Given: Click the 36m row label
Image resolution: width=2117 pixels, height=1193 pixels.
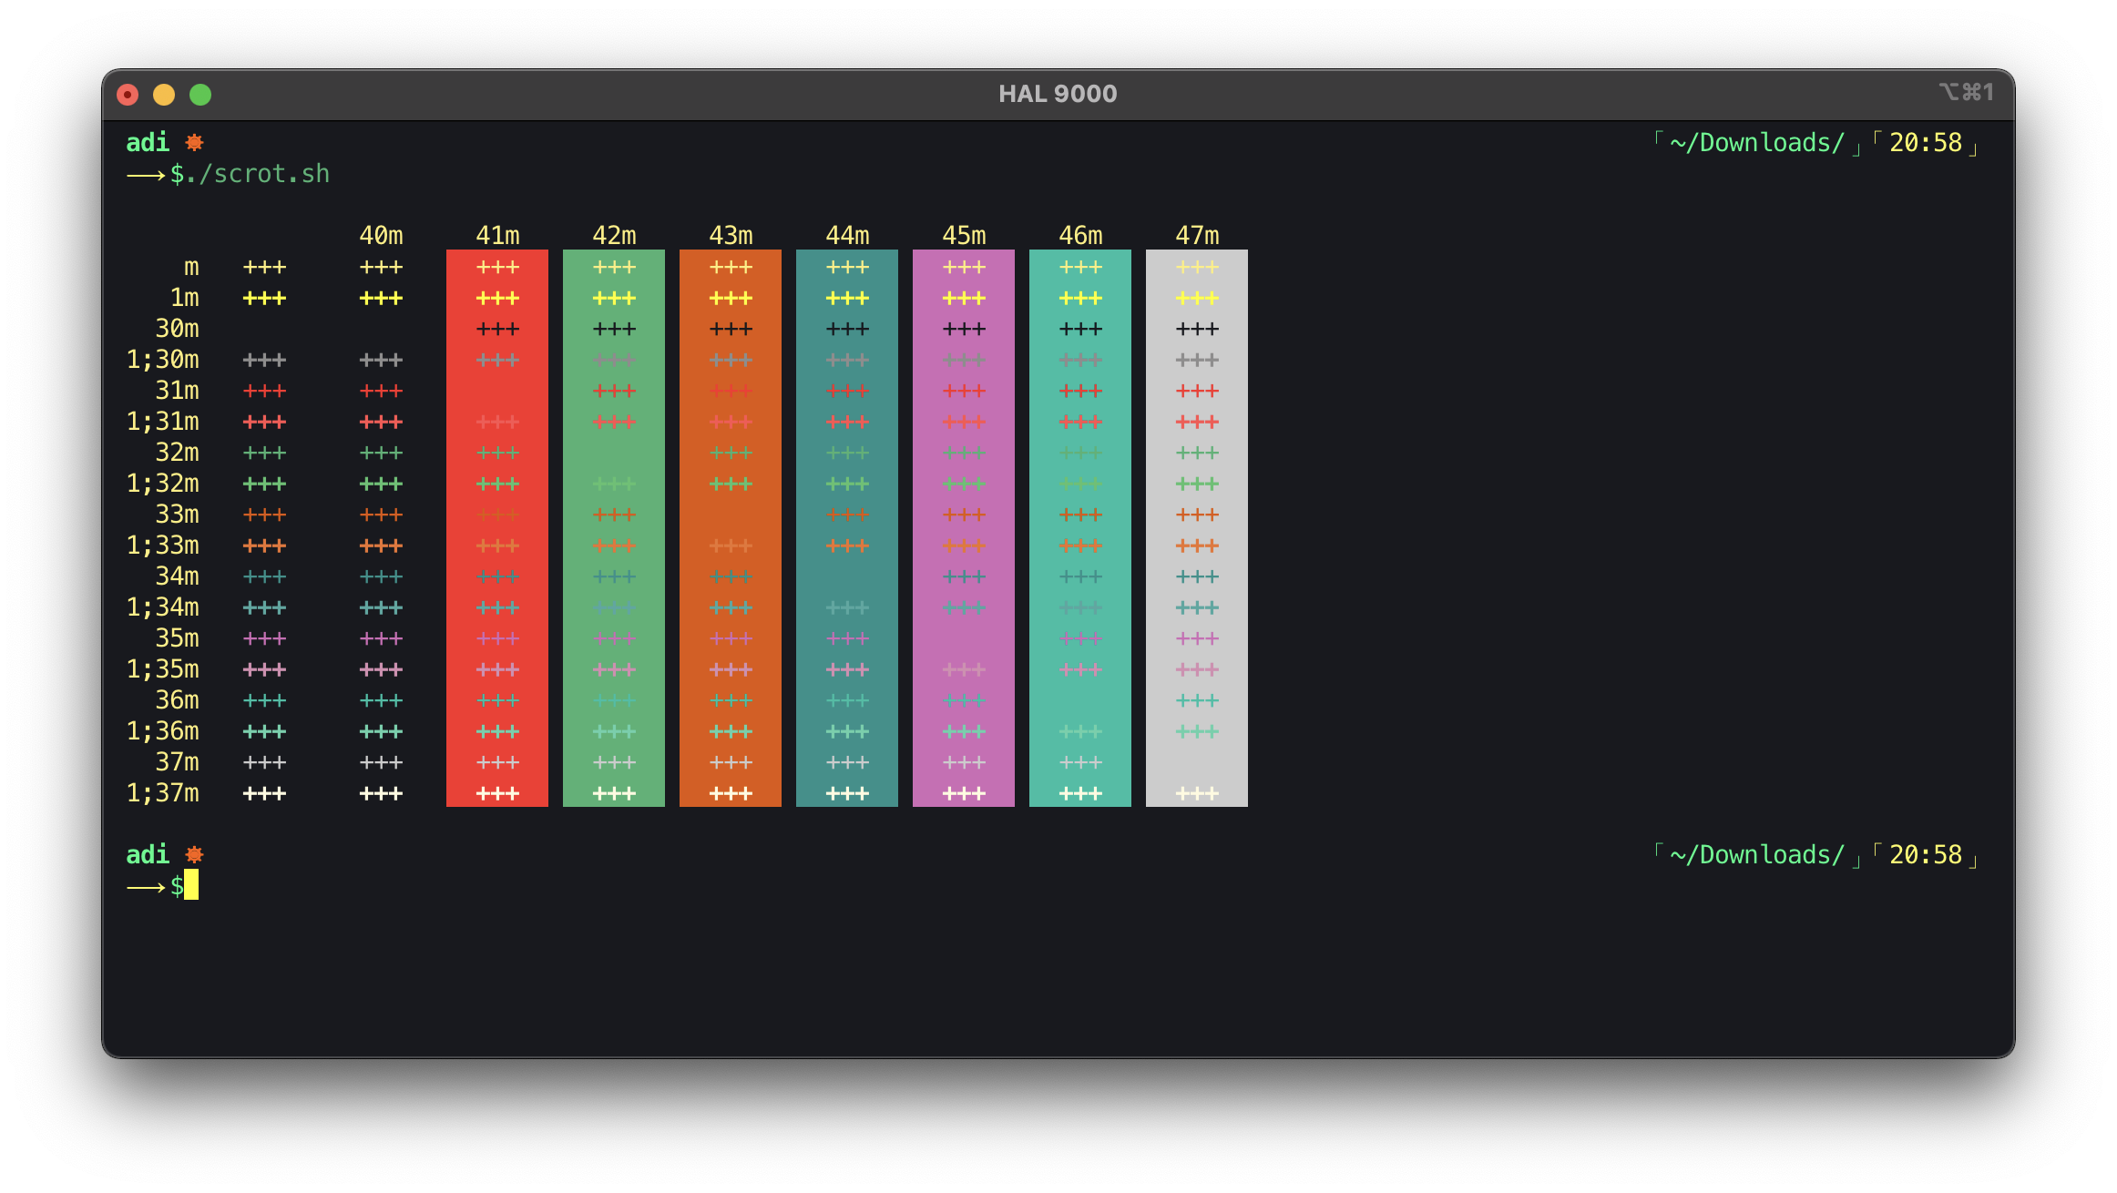Looking at the screenshot, I should [177, 700].
